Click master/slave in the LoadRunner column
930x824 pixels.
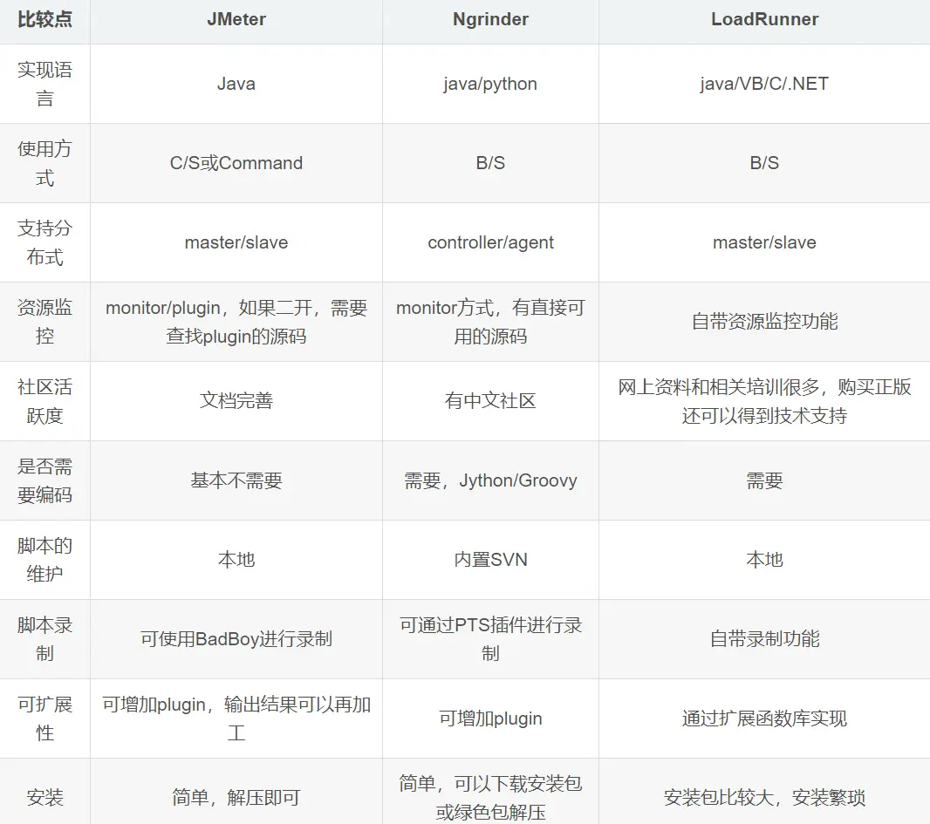(x=764, y=242)
